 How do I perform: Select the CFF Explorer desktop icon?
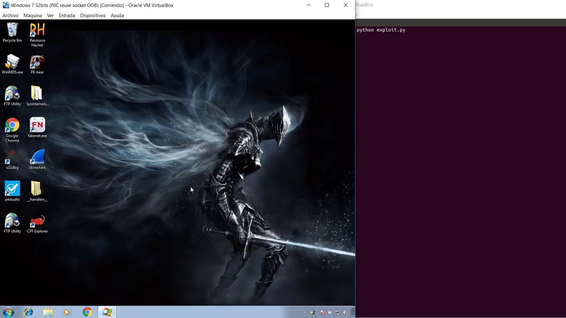point(37,223)
